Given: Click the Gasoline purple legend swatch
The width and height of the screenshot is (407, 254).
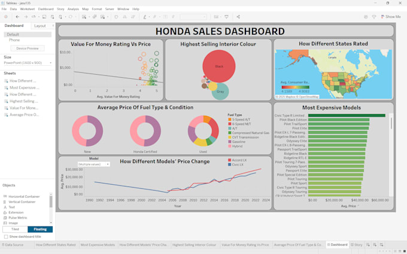Looking at the screenshot, I should (230, 142).
